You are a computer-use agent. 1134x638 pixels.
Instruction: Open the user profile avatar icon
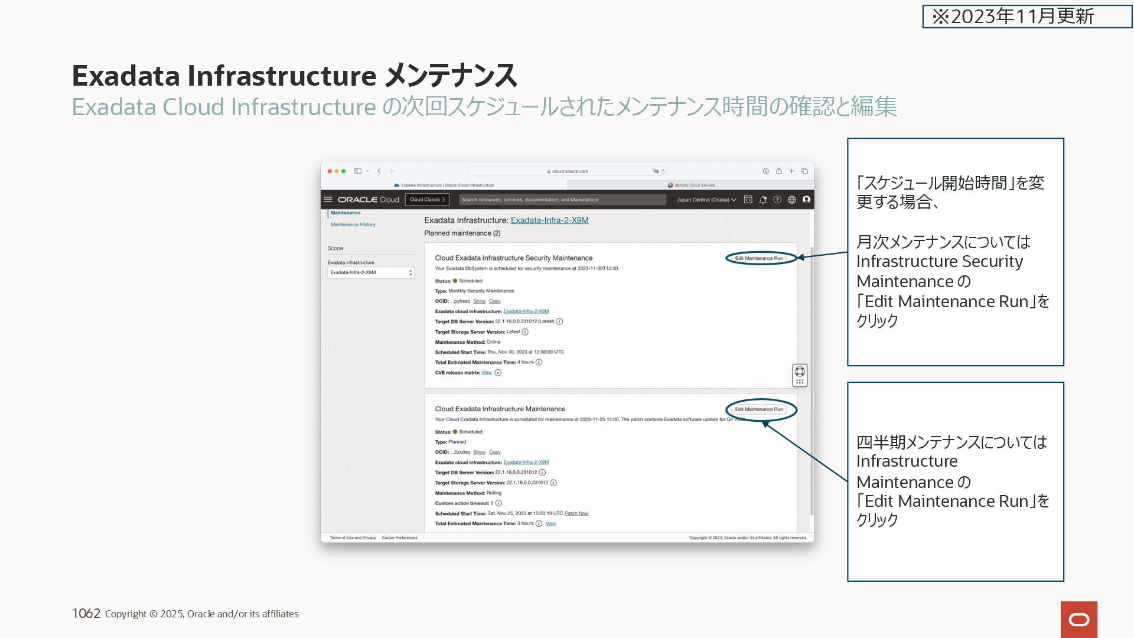[x=806, y=200]
